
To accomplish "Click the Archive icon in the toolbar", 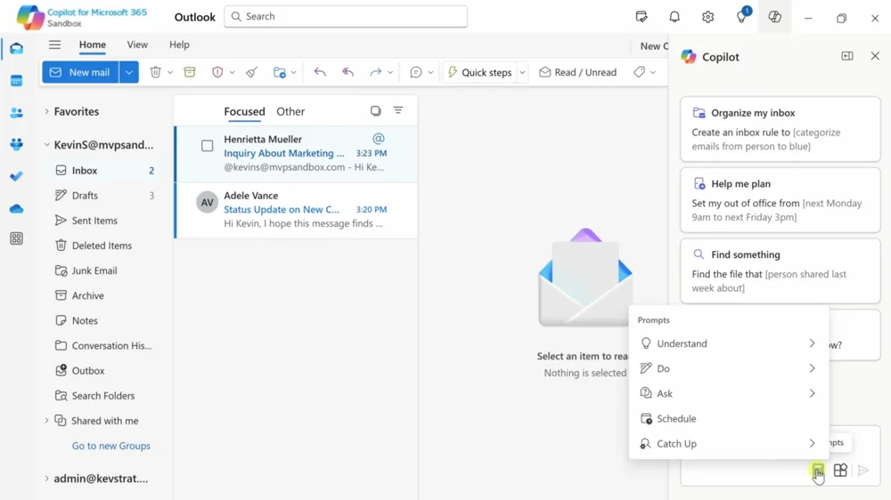I will point(190,72).
